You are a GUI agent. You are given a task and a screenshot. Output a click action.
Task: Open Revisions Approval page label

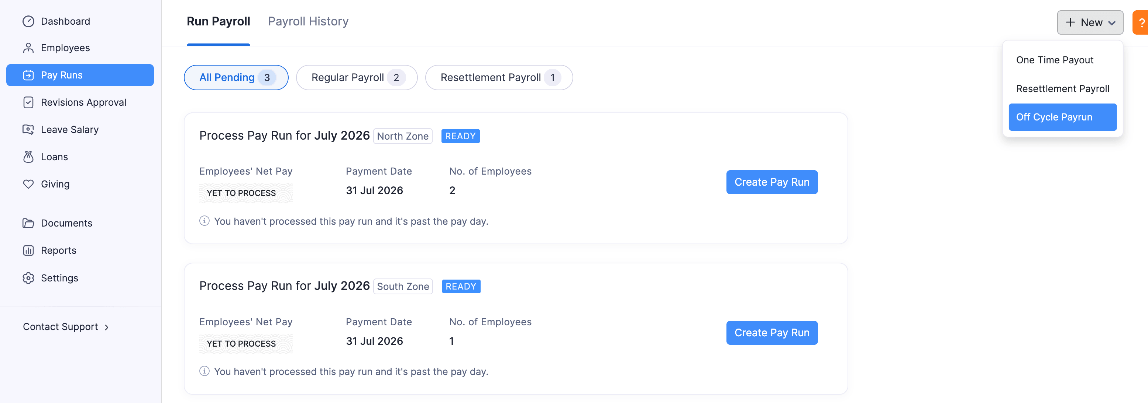pos(84,102)
